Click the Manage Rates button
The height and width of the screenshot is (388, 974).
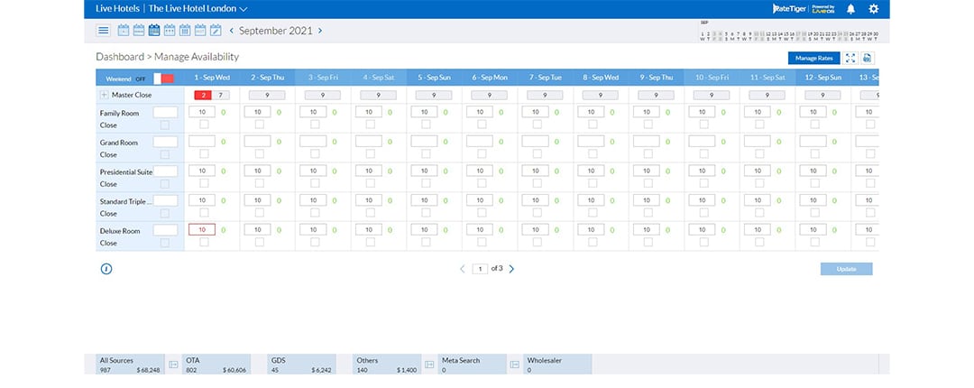tap(813, 58)
